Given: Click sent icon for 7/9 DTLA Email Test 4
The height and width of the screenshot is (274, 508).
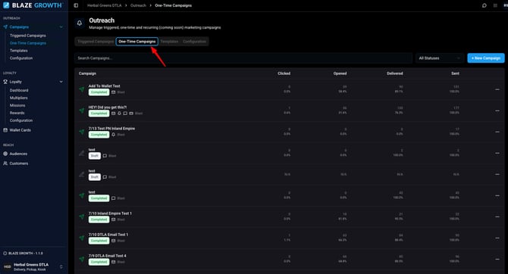Looking at the screenshot, I should (82, 259).
